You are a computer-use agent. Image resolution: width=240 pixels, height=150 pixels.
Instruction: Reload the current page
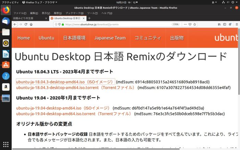click(26, 24)
